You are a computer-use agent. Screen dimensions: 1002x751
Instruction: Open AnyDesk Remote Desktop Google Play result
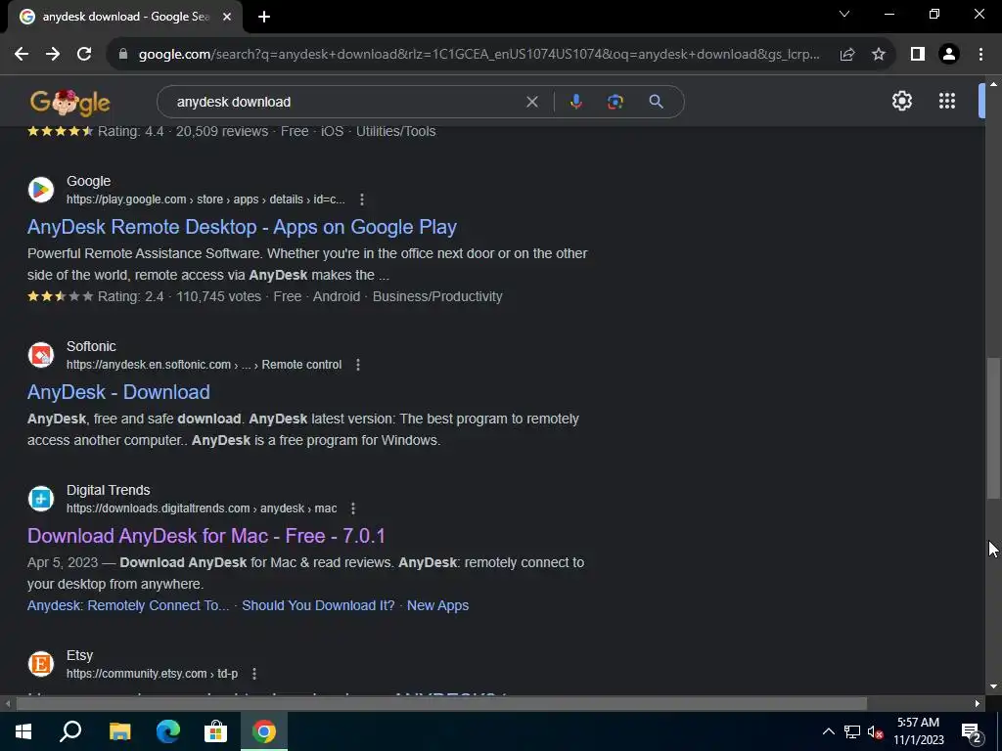click(x=243, y=227)
